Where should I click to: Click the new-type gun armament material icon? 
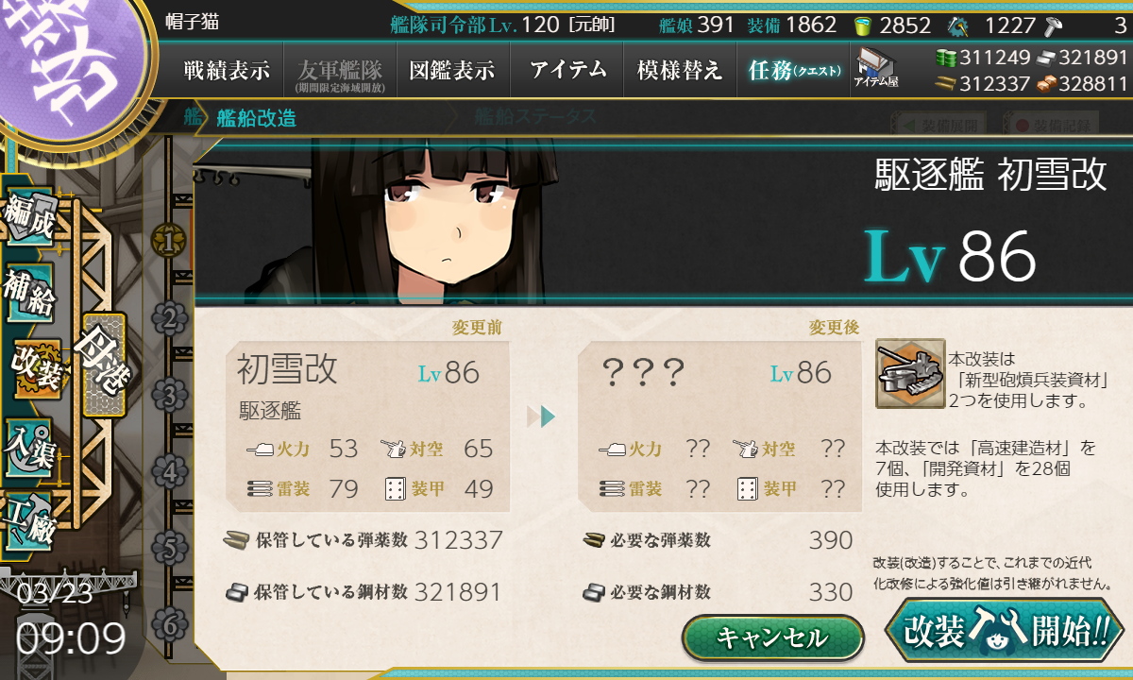click(x=910, y=374)
